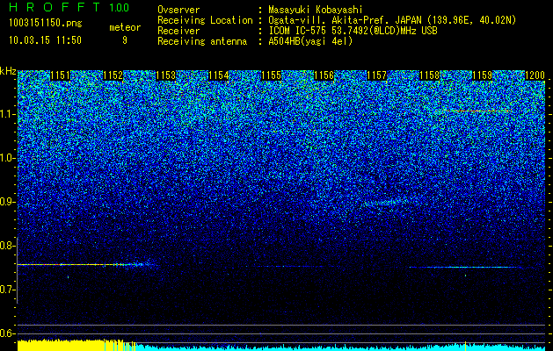Click the A504HB(yagi 4el) antenna text
This screenshot has width=553, height=351.
click(x=310, y=41)
